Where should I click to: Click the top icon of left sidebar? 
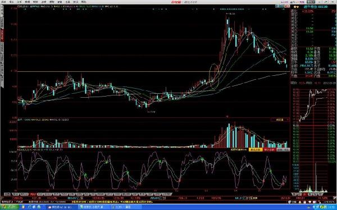click(x=2, y=8)
